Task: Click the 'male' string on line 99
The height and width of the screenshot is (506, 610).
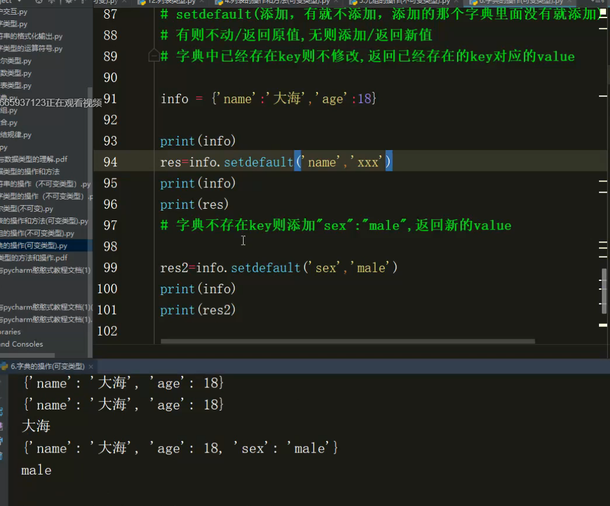Action: pos(371,268)
